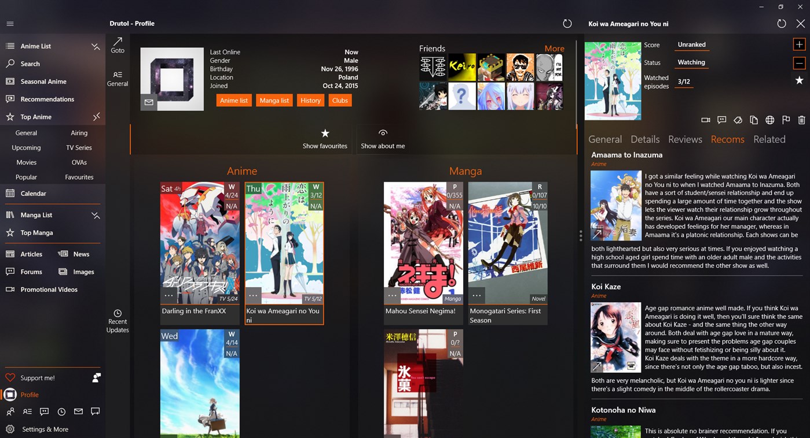Image resolution: width=810 pixels, height=438 pixels.
Task: Click the More link above the friends grid
Action: pyautogui.click(x=554, y=48)
